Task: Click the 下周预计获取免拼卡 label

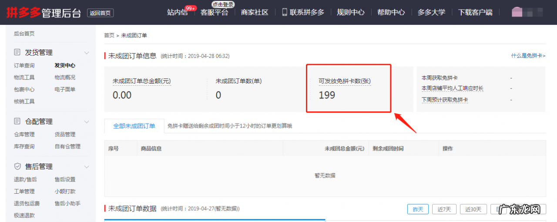Action: coord(445,100)
